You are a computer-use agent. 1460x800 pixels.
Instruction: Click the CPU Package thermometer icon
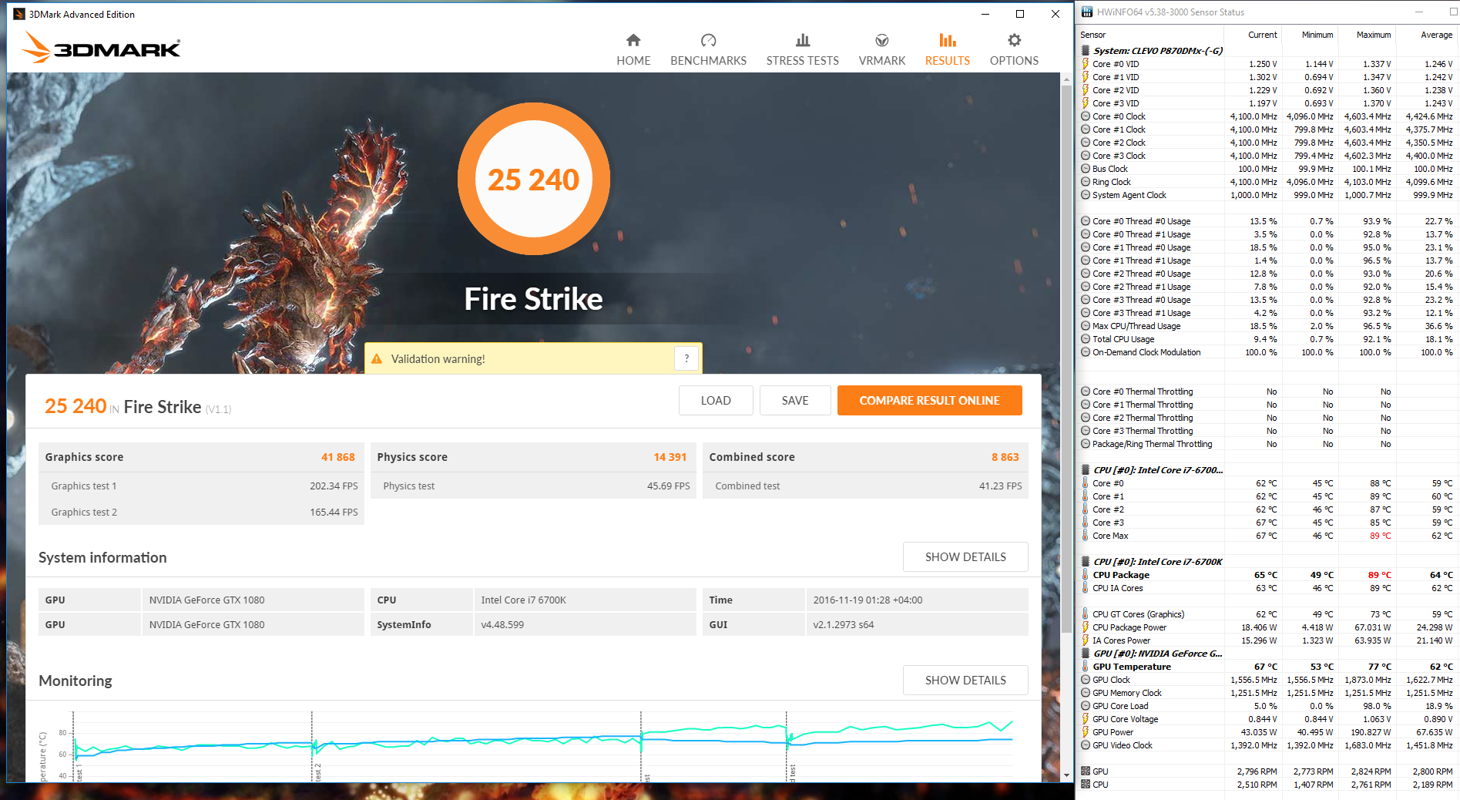tap(1086, 575)
